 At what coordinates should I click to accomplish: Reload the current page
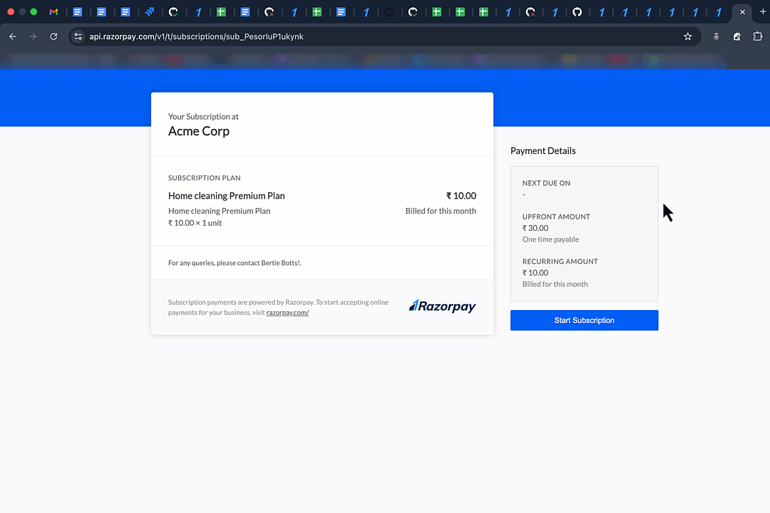click(53, 36)
